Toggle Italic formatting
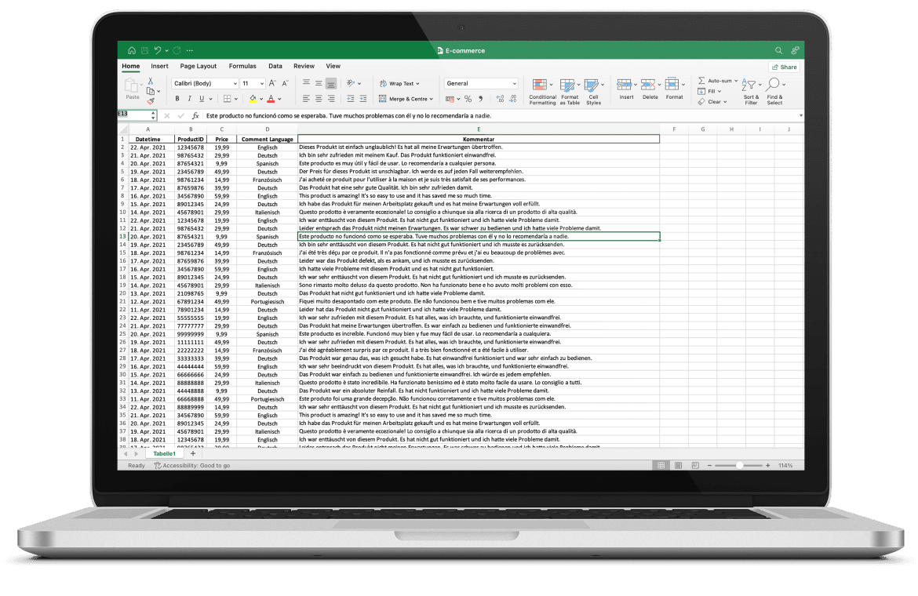Screen dimensions: 918x596 pos(189,99)
